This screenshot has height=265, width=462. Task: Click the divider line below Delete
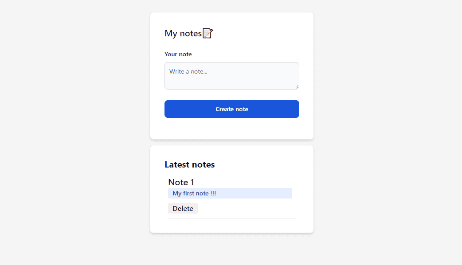232,218
